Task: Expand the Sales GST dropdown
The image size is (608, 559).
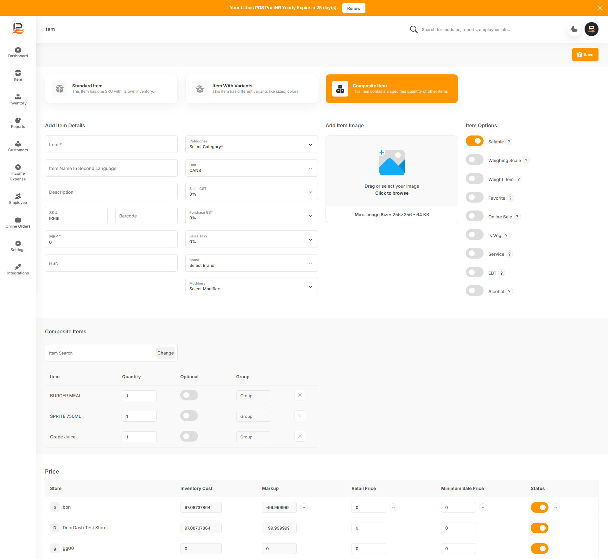Action: coord(251,192)
